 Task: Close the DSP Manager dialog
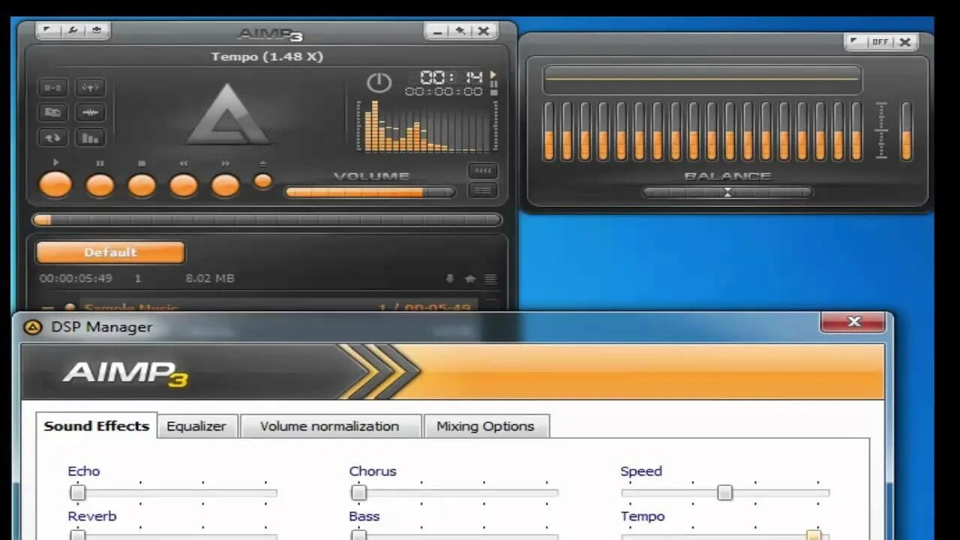tap(853, 322)
